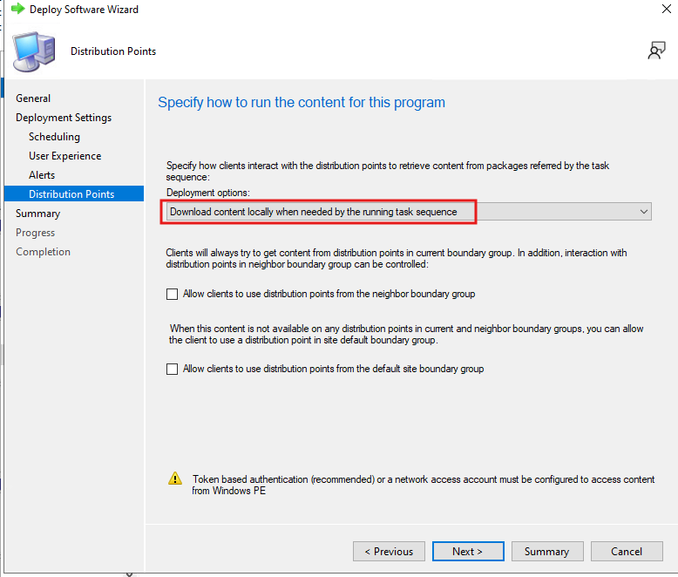678x577 pixels.
Task: Click the dropdown arrow of Deployment options
Action: point(643,212)
